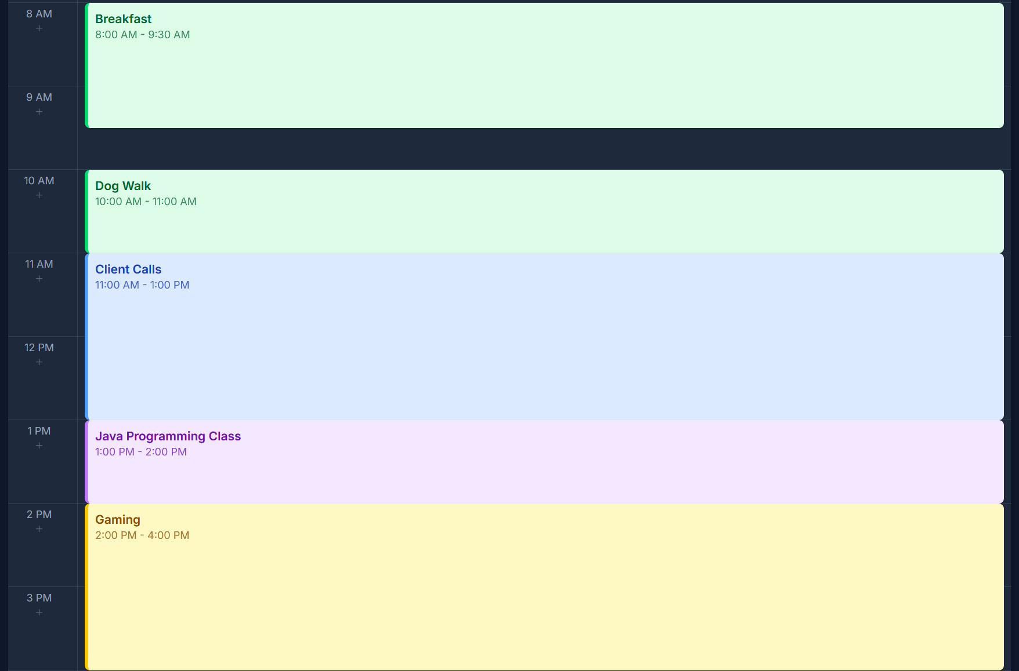Click the plus button next to 10 AM
This screenshot has height=671, width=1019.
pos(39,195)
